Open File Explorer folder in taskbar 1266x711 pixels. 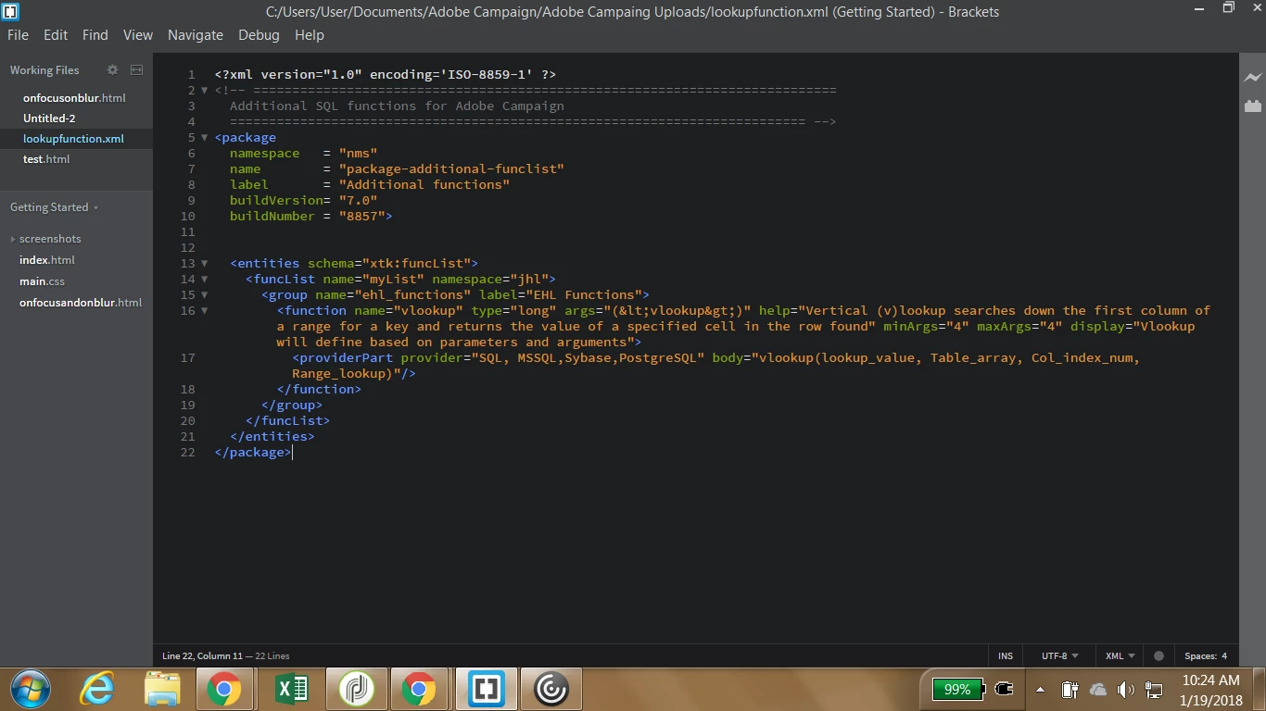click(162, 690)
